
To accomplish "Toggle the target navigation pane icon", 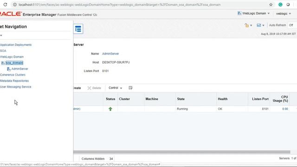I will [x=78, y=29].
